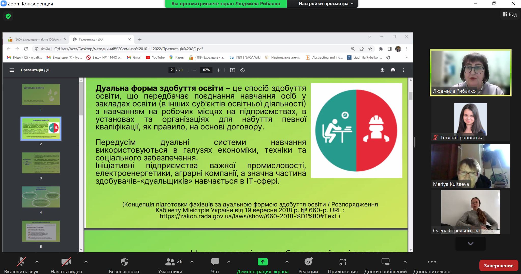Click Демонстрация экрана share screen button
Viewport: 521px width, 274px height.
pyautogui.click(x=263, y=265)
